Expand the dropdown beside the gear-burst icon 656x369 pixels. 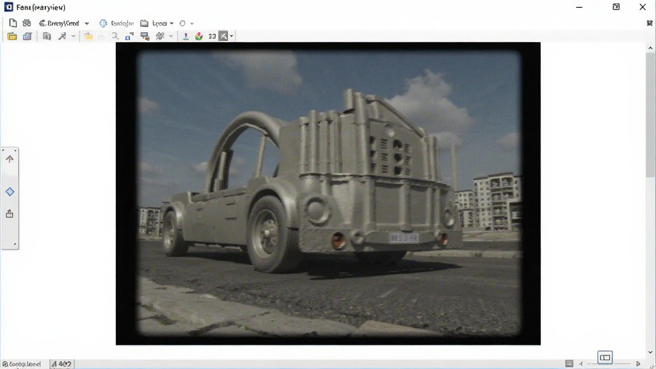tap(170, 37)
